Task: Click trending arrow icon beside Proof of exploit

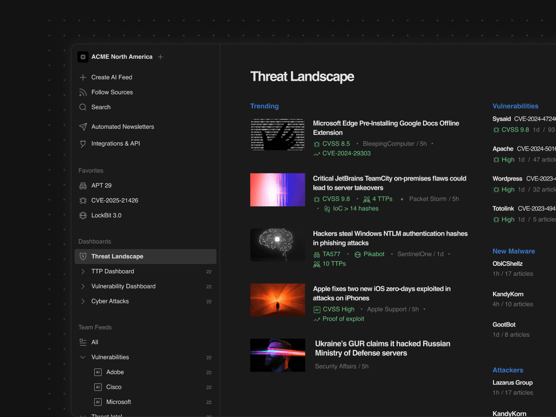Action: click(x=317, y=319)
